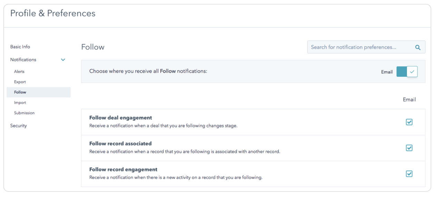
Task: Uncheck Email for Follow deal engagement
Action: (409, 122)
